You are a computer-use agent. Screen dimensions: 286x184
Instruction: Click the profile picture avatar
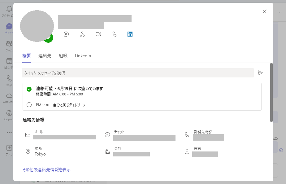click(x=37, y=26)
